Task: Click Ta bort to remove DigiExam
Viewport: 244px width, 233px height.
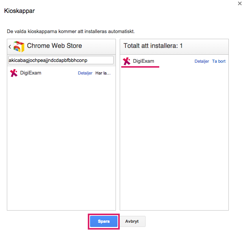Action: click(219, 61)
